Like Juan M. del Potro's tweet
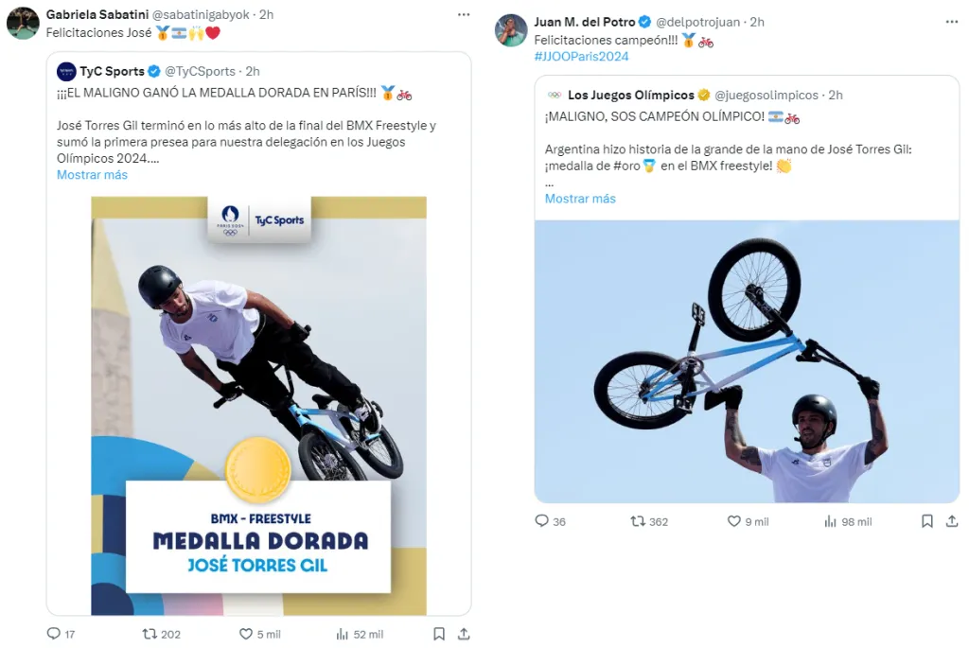The width and height of the screenshot is (969, 648). click(x=734, y=521)
